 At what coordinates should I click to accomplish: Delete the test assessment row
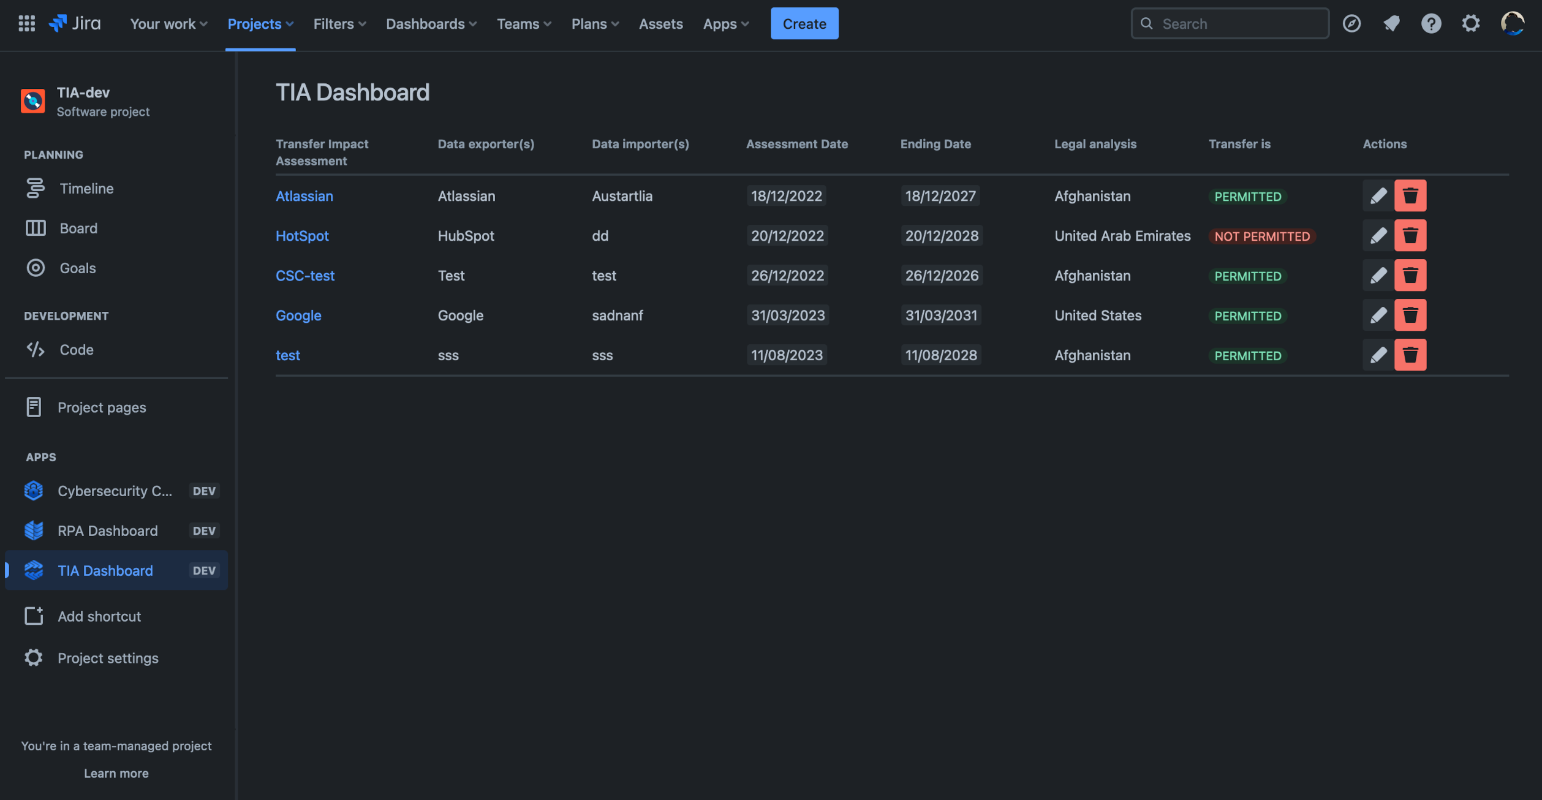(x=1410, y=355)
